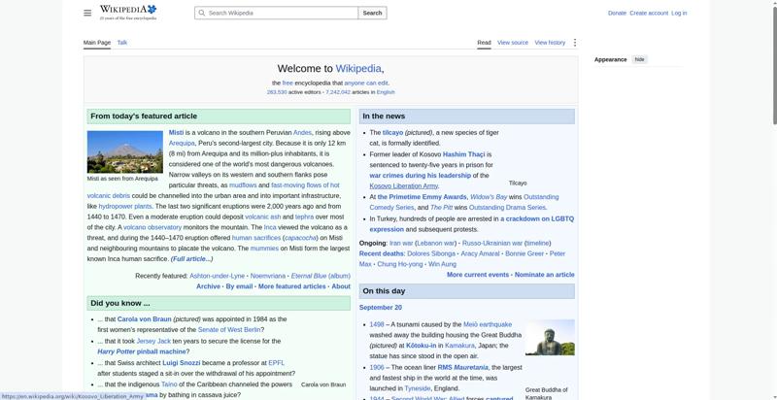
Task: Click the 263,530 active editors link
Action: 277,92
